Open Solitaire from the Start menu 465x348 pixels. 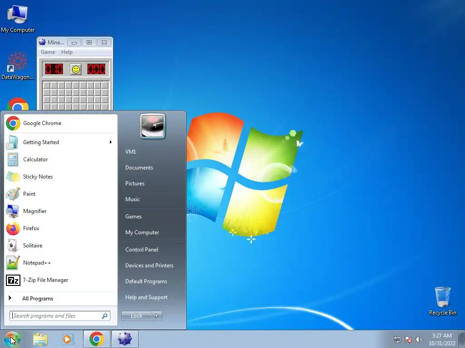(61, 246)
